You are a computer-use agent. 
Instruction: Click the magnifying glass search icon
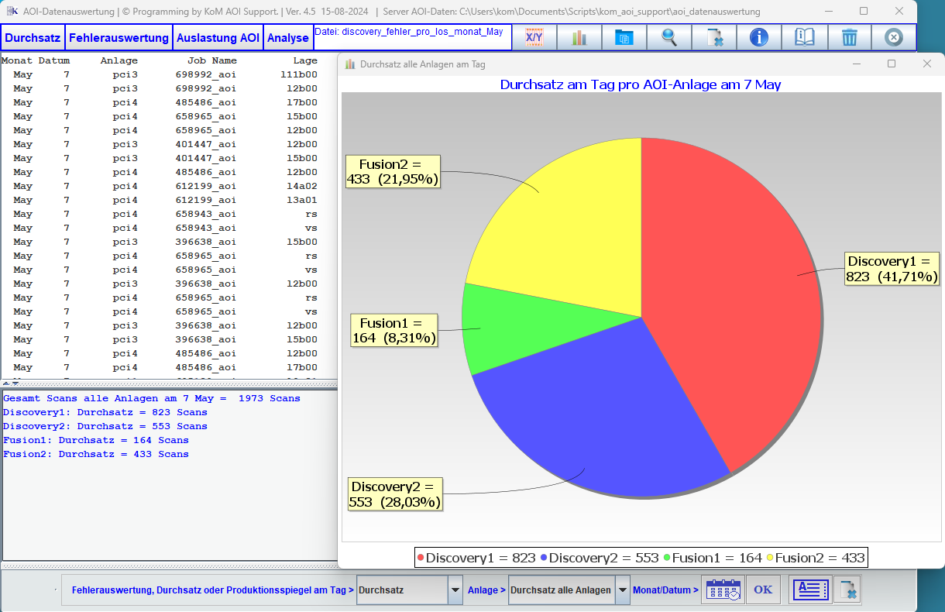click(669, 37)
